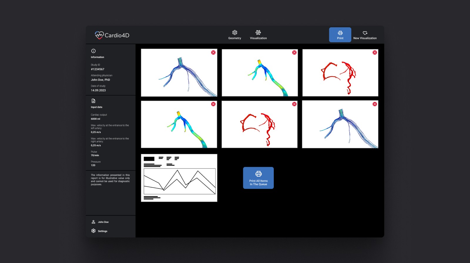Open the line chart report thumbnail
Viewport: 470px width, 263px height.
(x=179, y=178)
